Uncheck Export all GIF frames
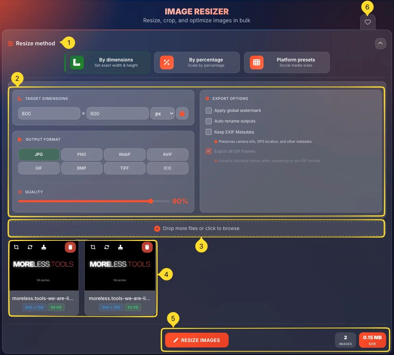The image size is (394, 355). (x=208, y=151)
